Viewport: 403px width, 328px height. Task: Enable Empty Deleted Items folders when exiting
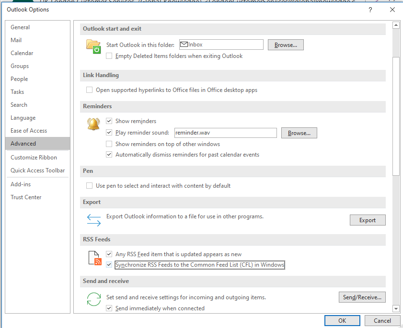pyautogui.click(x=109, y=56)
